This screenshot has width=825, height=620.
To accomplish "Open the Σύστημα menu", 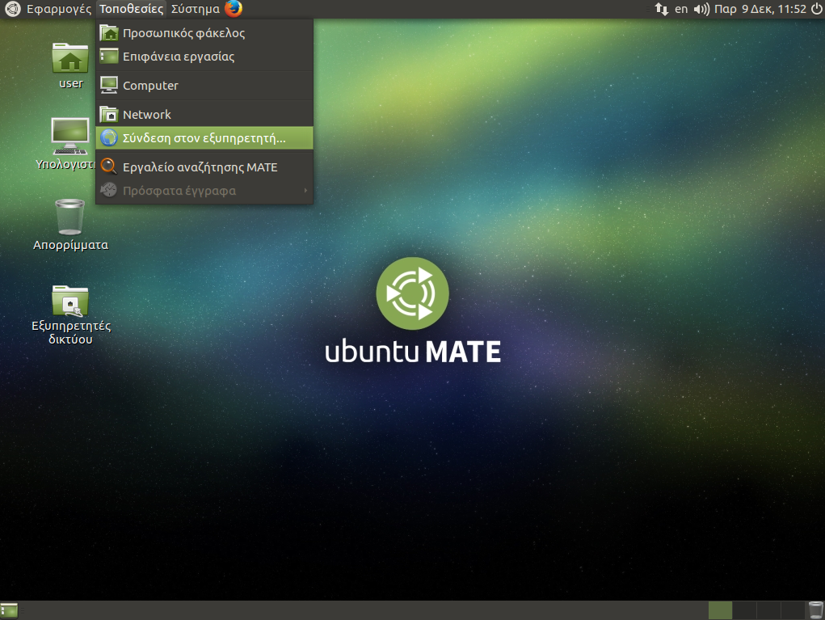I will [195, 9].
